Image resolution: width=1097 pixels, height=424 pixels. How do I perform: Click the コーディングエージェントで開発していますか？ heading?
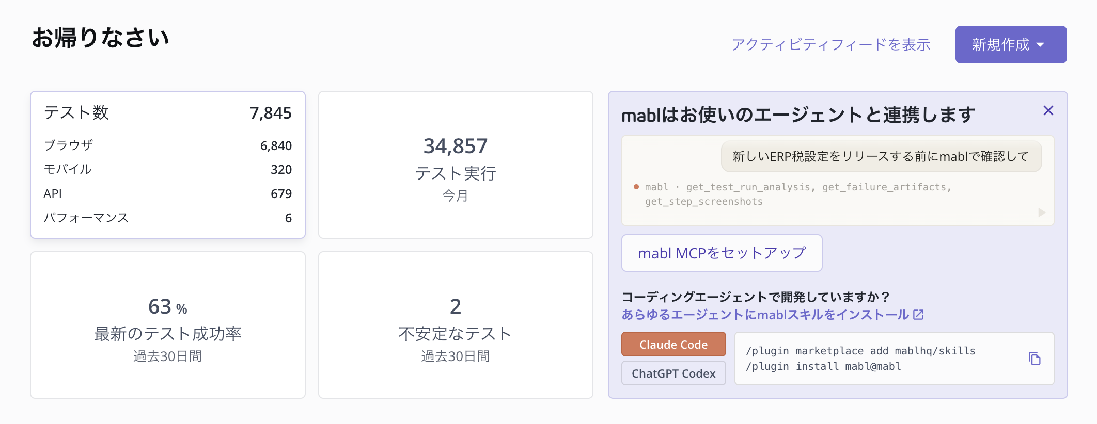756,297
